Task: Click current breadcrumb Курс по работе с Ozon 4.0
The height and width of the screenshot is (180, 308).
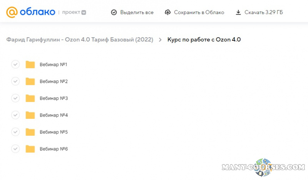Action: 204,40
